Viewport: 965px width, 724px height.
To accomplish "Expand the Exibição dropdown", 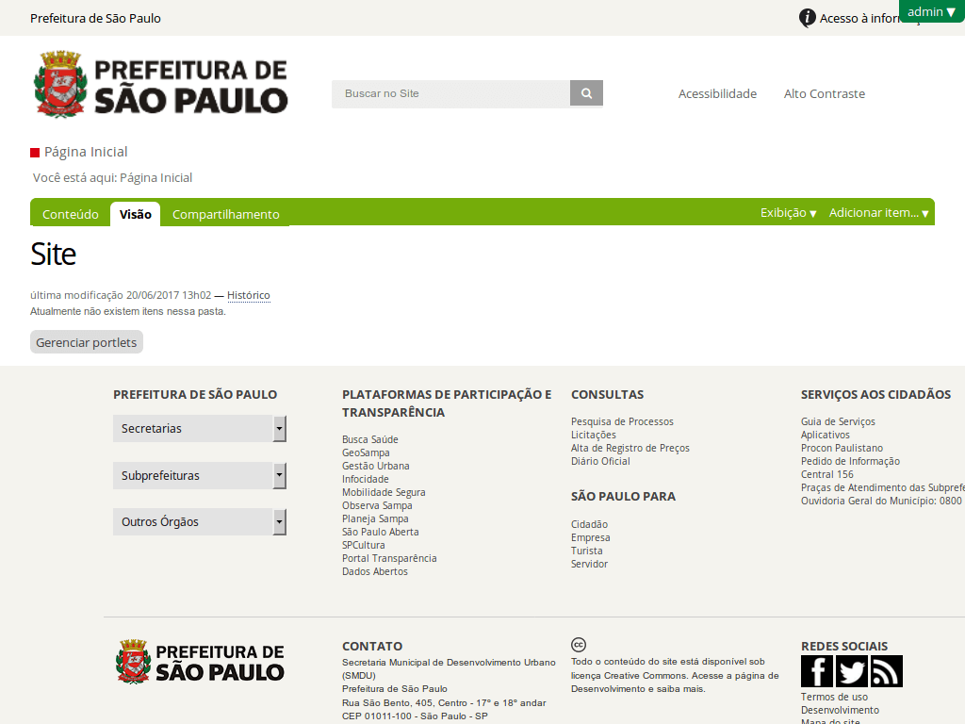I will click(x=789, y=212).
